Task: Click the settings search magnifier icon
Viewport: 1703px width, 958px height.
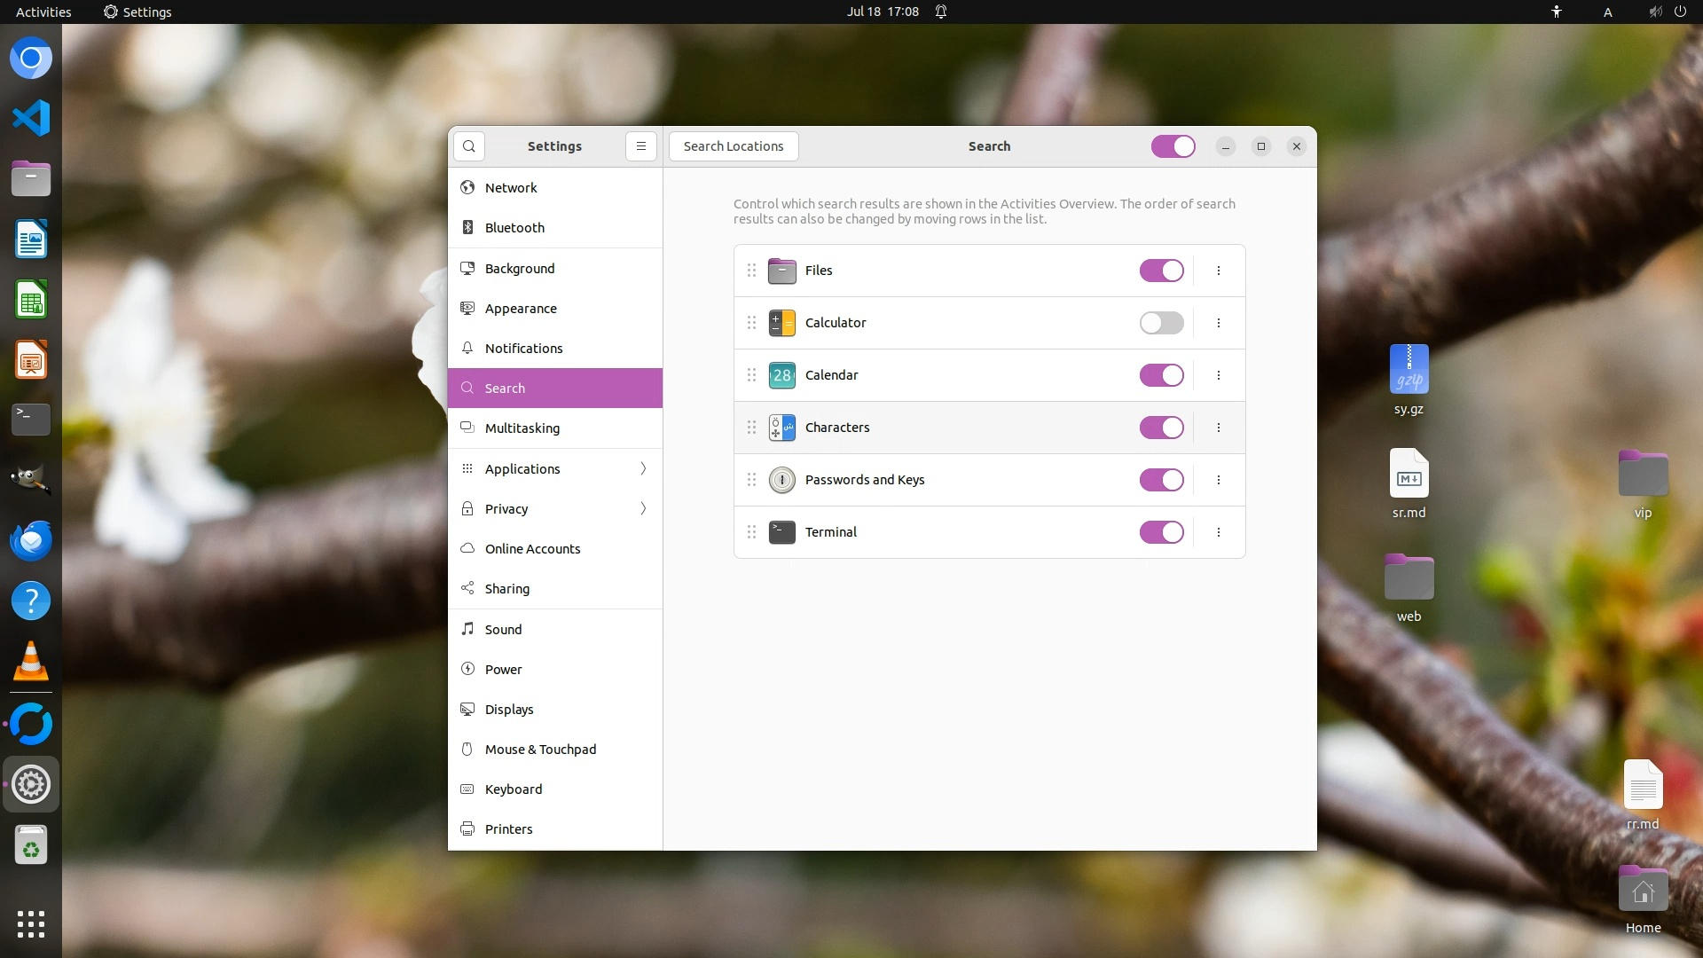Action: (469, 146)
